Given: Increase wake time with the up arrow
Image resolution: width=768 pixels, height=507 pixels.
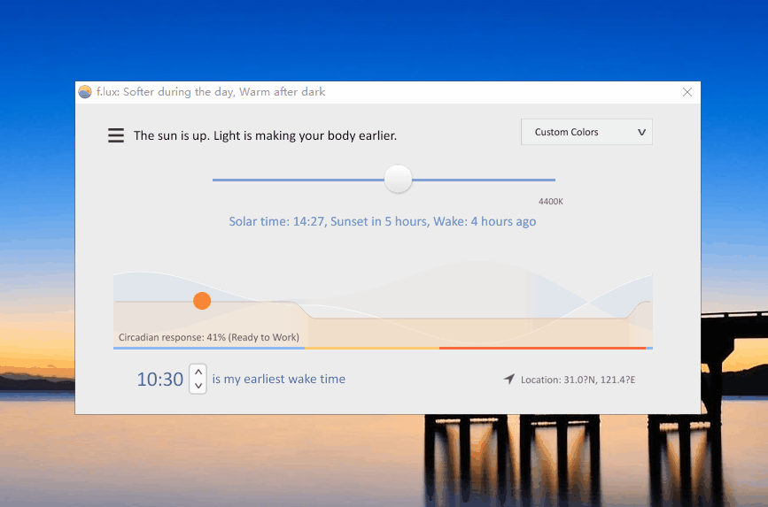Looking at the screenshot, I should [198, 373].
